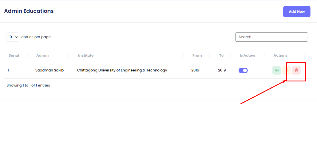Focus the Search input field

pyautogui.click(x=272, y=37)
